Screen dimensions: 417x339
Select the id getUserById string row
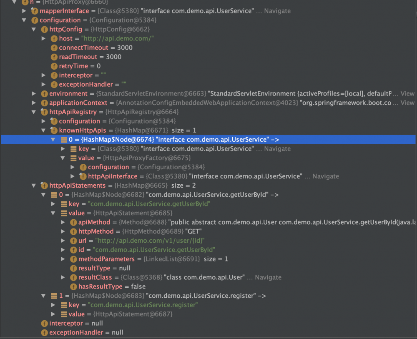pyautogui.click(x=208, y=250)
